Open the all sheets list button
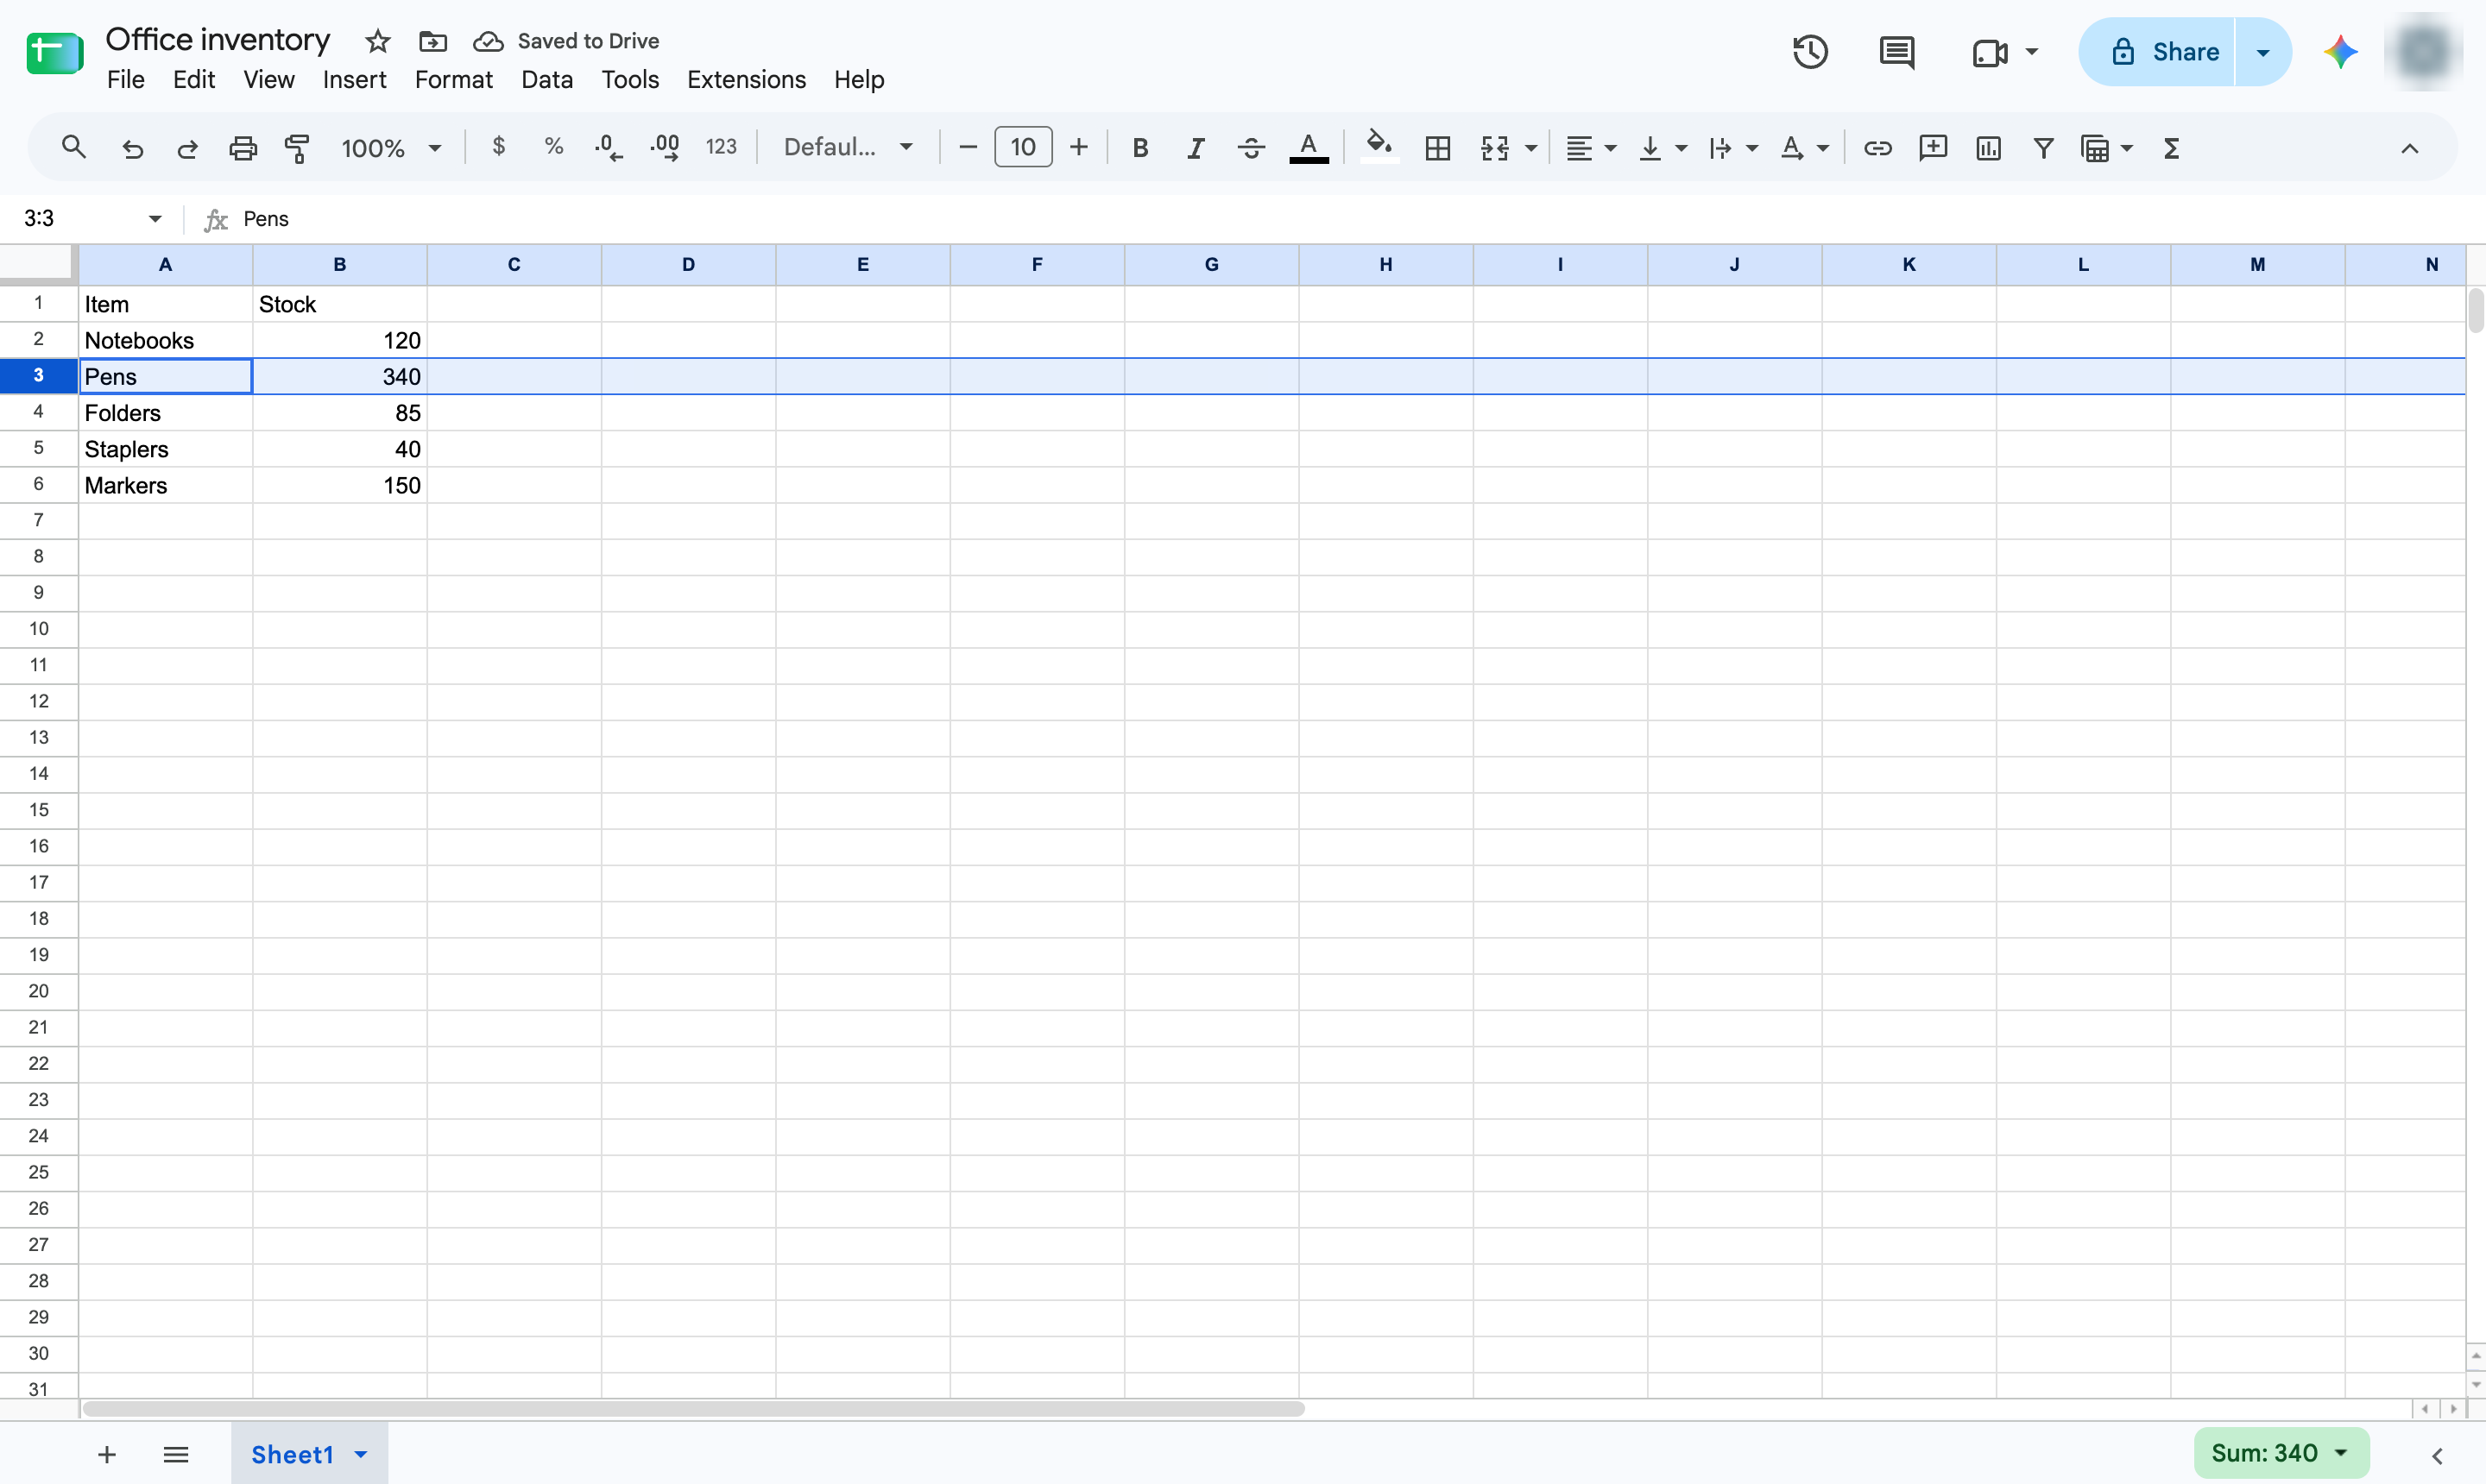 click(176, 1454)
